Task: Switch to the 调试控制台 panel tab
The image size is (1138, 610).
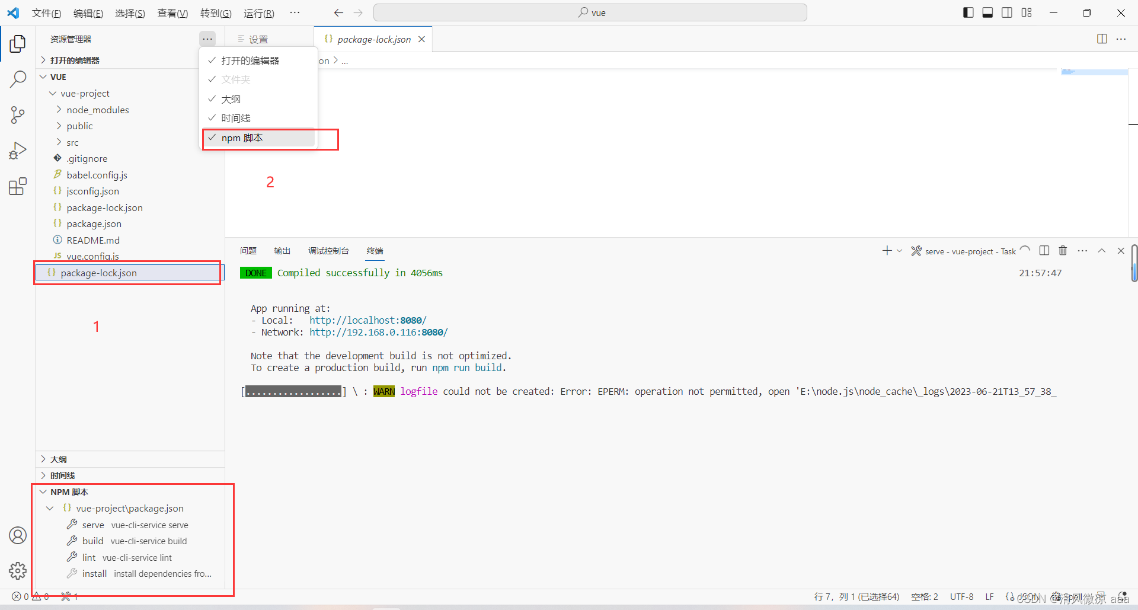Action: (328, 251)
